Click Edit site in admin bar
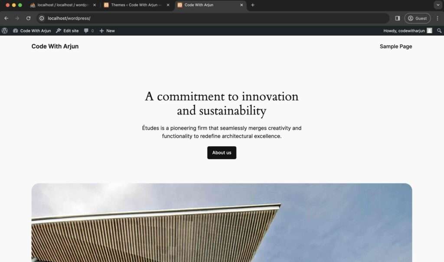The image size is (444, 262). point(67,31)
